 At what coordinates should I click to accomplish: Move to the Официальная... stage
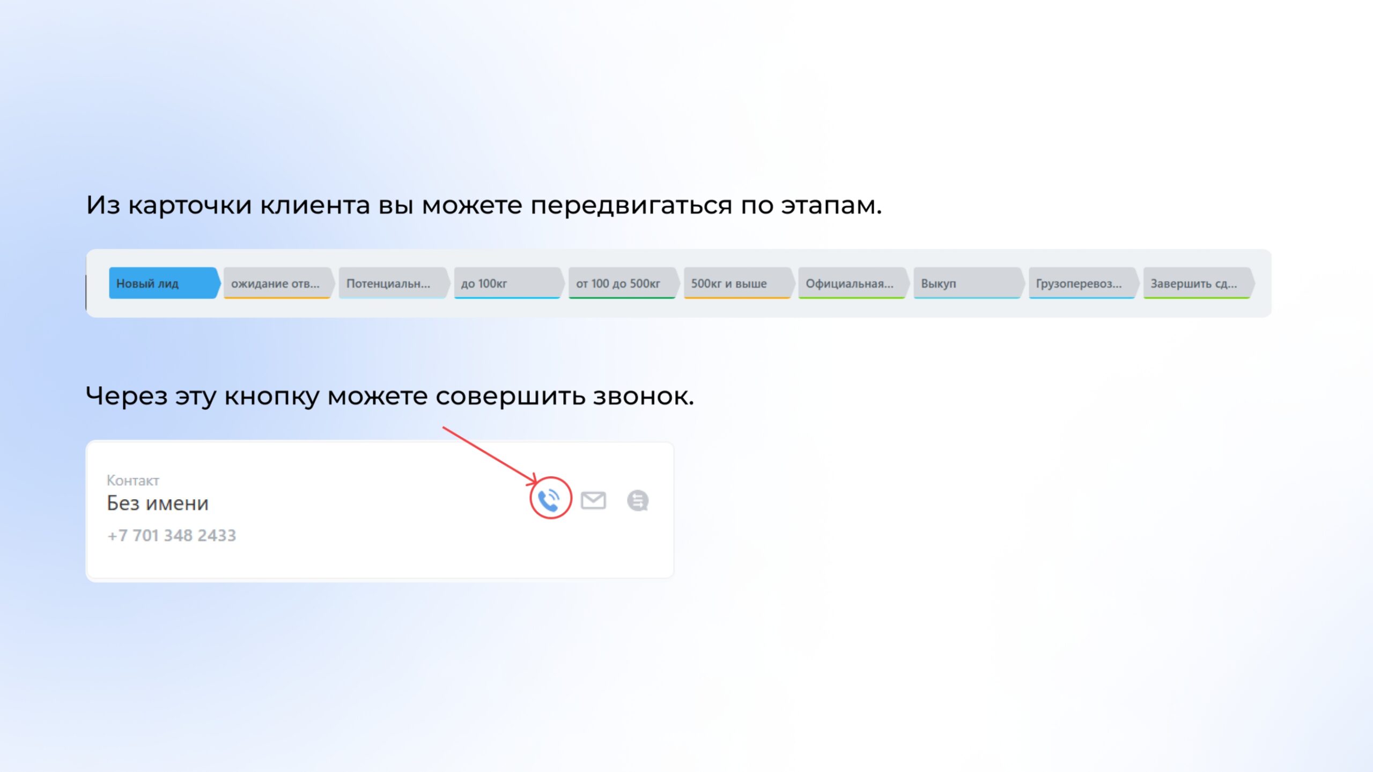853,283
